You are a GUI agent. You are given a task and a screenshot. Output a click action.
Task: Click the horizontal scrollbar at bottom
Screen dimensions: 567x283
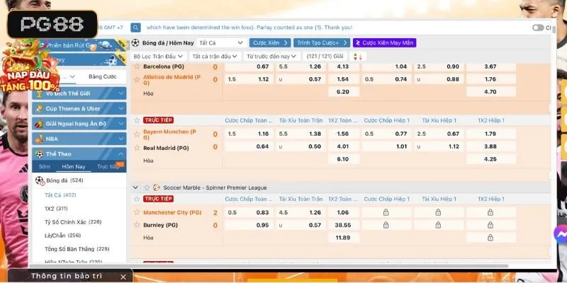click(x=269, y=266)
